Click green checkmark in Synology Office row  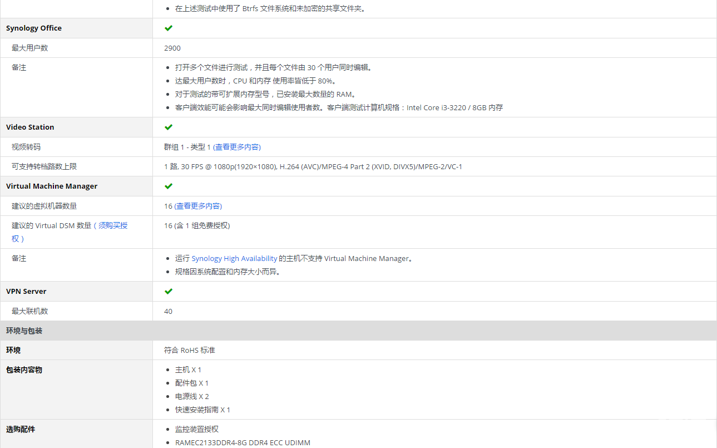click(x=169, y=28)
